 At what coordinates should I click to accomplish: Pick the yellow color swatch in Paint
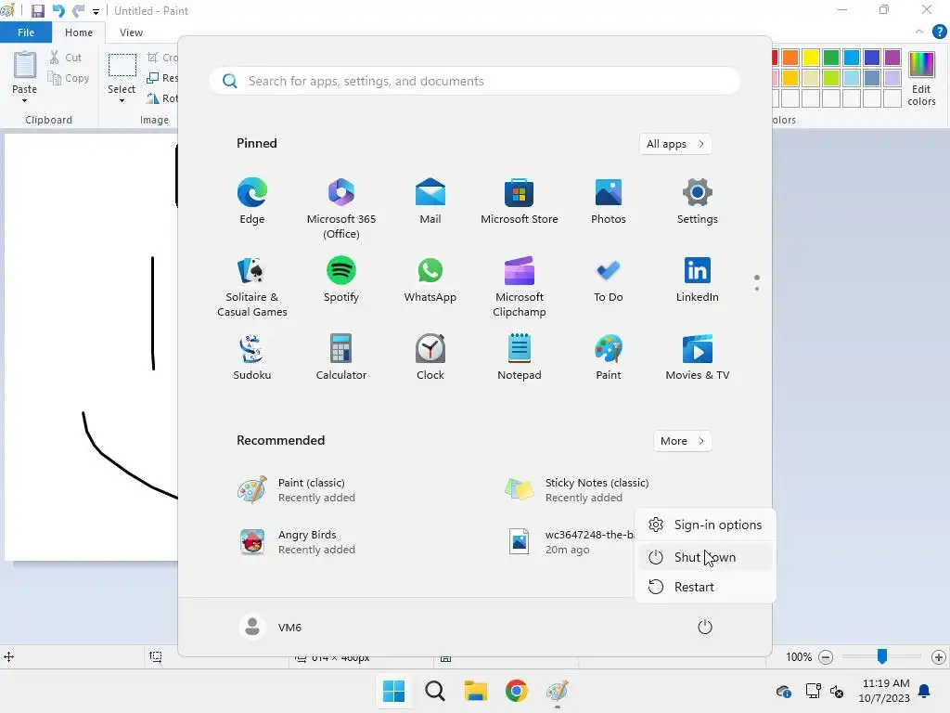[811, 58]
